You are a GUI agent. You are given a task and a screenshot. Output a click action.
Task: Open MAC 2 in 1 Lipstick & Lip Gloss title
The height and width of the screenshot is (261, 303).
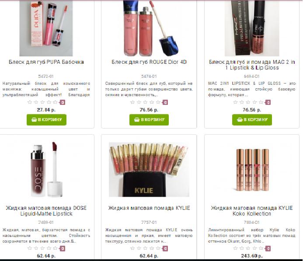tap(252, 65)
